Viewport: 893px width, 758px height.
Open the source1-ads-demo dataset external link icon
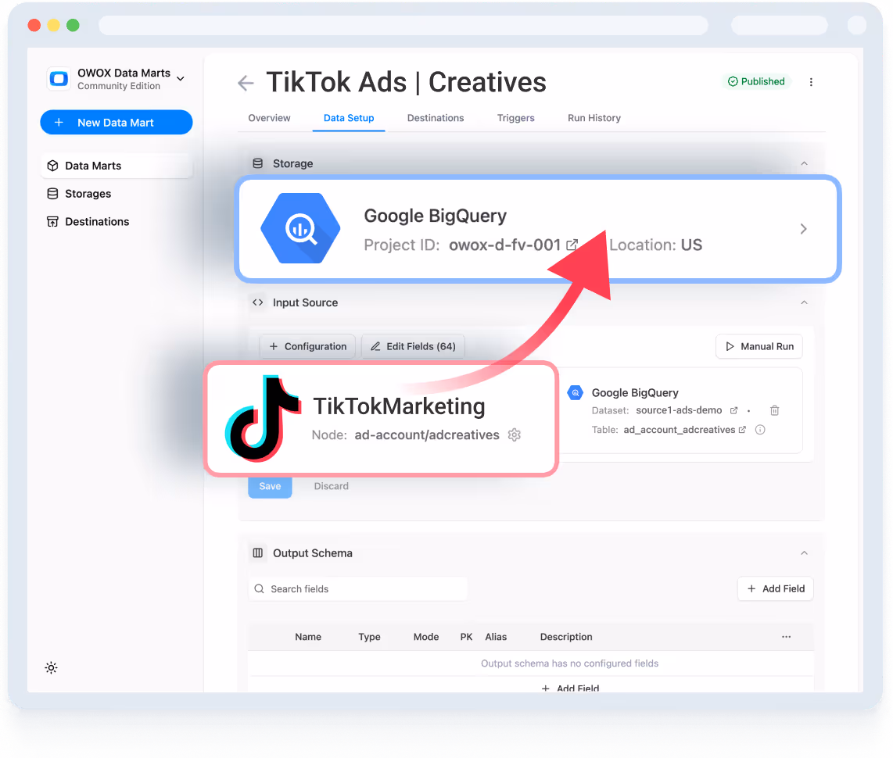click(x=733, y=410)
